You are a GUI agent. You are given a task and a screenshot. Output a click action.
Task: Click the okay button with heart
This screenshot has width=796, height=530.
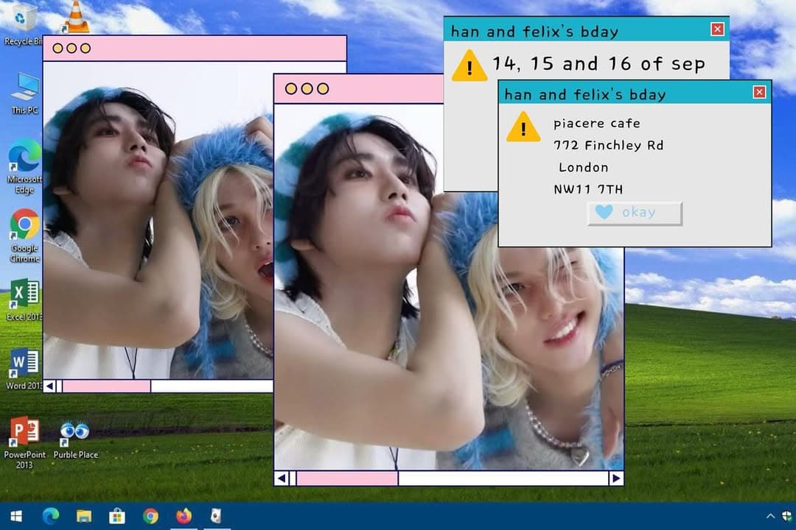coord(635,213)
